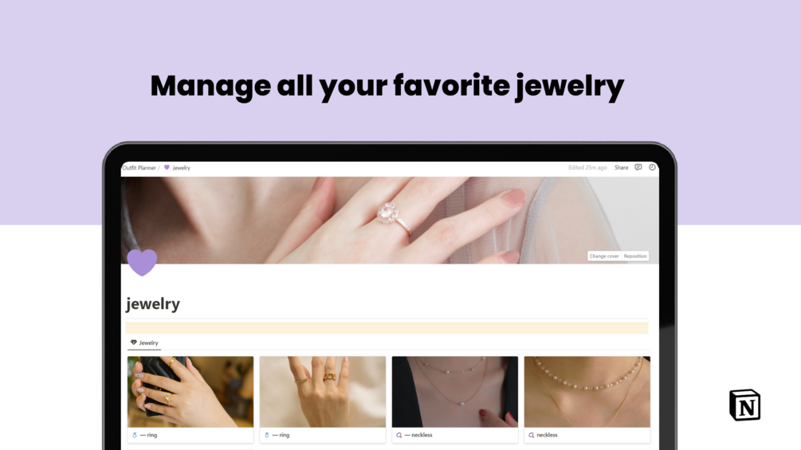This screenshot has width=801, height=450.
Task: Select the Jewelry gallery view tab
Action: 144,342
